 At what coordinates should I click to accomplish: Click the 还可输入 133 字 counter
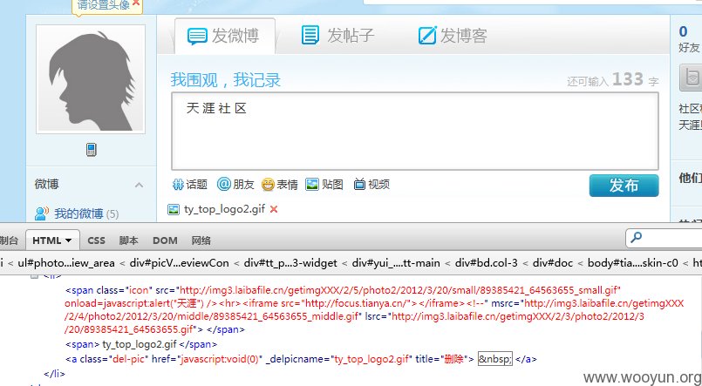click(612, 79)
